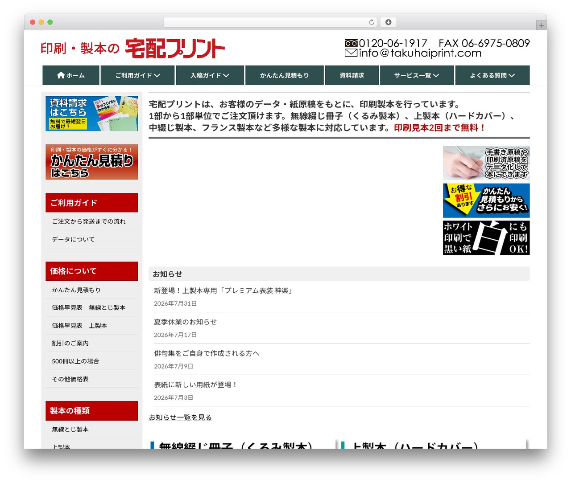Viewport: 571px width, 483px height.
Task: Expand the ご利用ガイド dropdown menu
Action: coord(137,75)
